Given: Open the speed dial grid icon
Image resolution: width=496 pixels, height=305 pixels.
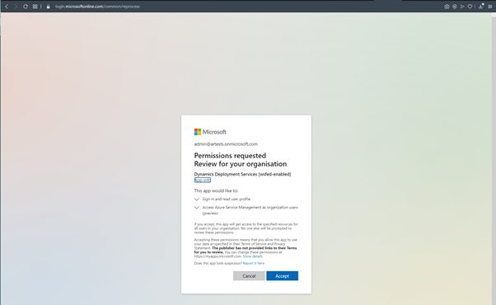Looking at the screenshot, I should 35,7.
